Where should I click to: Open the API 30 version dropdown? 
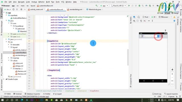pyautogui.click(x=154, y=17)
